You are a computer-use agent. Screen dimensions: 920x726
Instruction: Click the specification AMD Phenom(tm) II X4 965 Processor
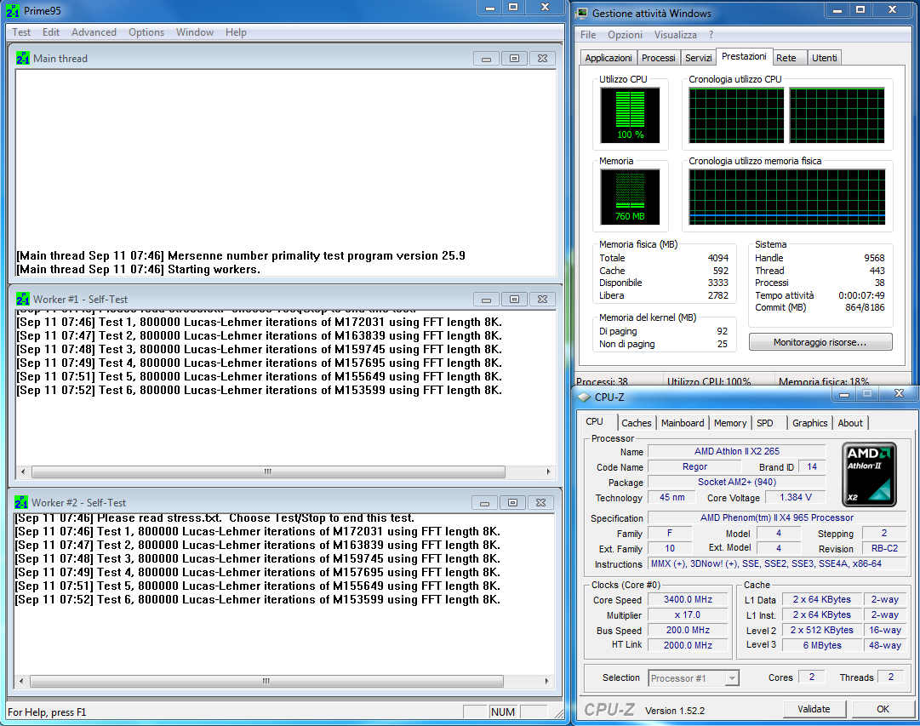click(777, 517)
